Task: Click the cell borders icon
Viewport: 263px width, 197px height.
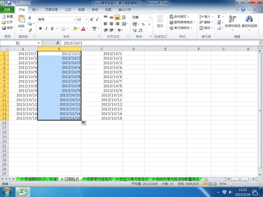Action: coord(63,28)
